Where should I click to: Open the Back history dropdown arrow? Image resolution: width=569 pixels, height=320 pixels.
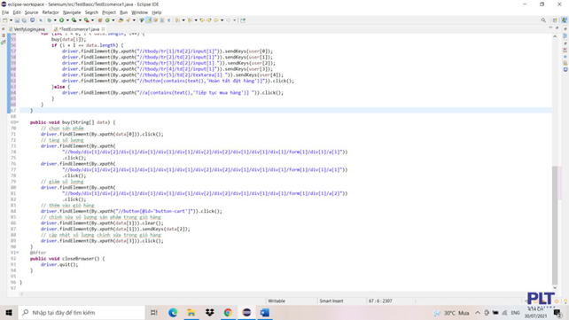point(222,20)
